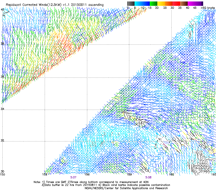Click the 'Data buffer is 22 hrs' note
Image resolution: width=216 pixels, height=190 pixels.
click(106, 185)
